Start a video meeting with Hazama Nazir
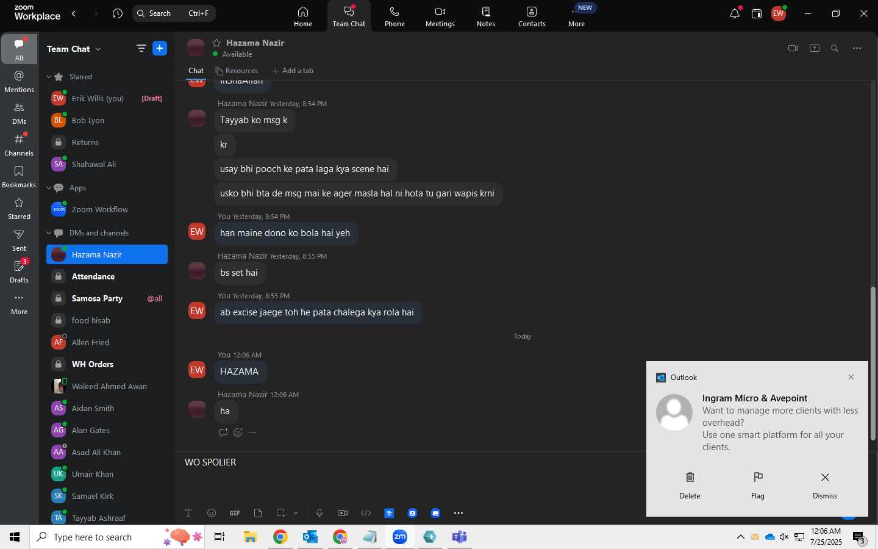Image resolution: width=878 pixels, height=549 pixels. (793, 48)
